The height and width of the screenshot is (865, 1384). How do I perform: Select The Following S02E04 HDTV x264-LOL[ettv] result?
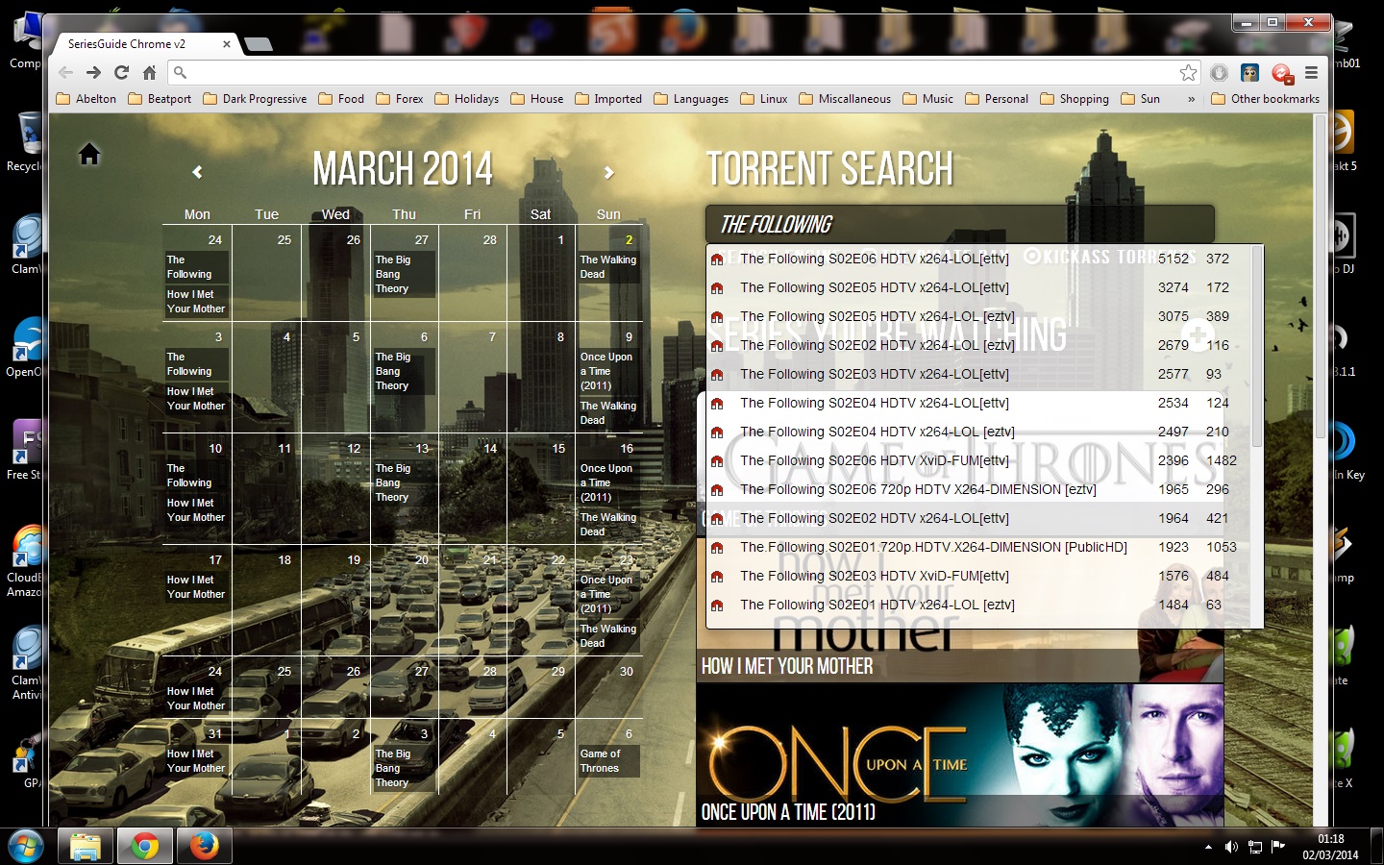[x=874, y=403]
